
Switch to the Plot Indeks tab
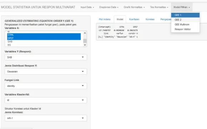105,19
